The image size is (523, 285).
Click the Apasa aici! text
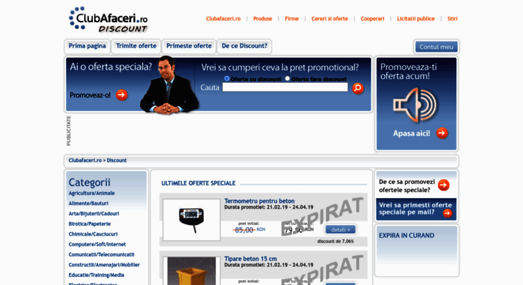pyautogui.click(x=411, y=133)
